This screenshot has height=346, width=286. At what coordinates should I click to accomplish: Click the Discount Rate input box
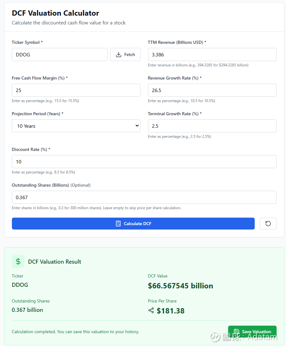coord(144,162)
